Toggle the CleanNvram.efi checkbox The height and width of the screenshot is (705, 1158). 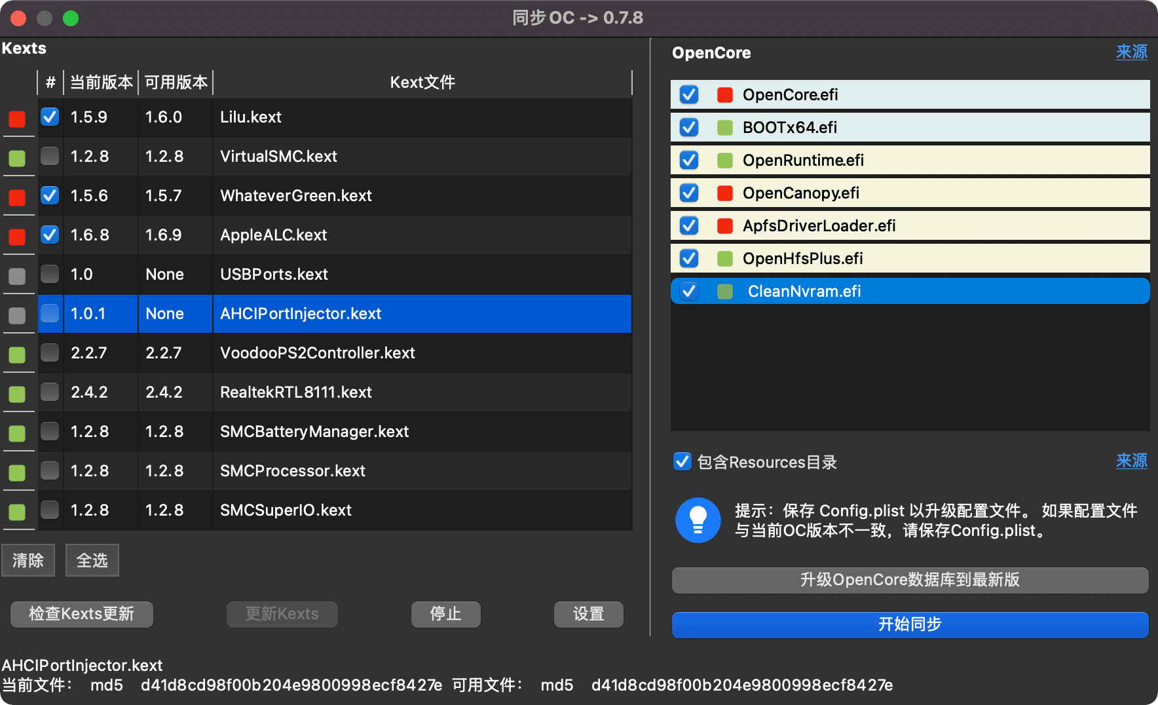click(x=688, y=292)
